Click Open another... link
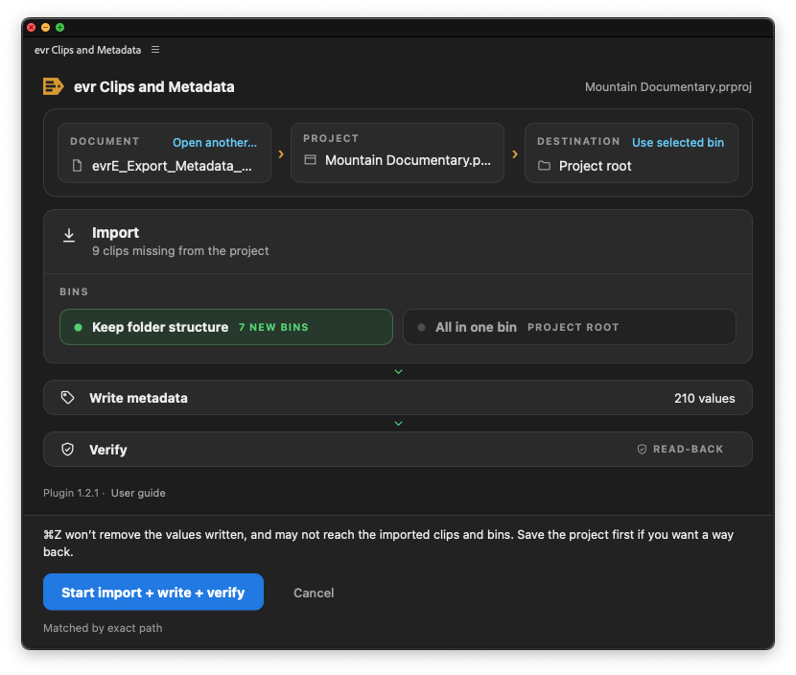Image resolution: width=796 pixels, height=675 pixels. coord(215,143)
